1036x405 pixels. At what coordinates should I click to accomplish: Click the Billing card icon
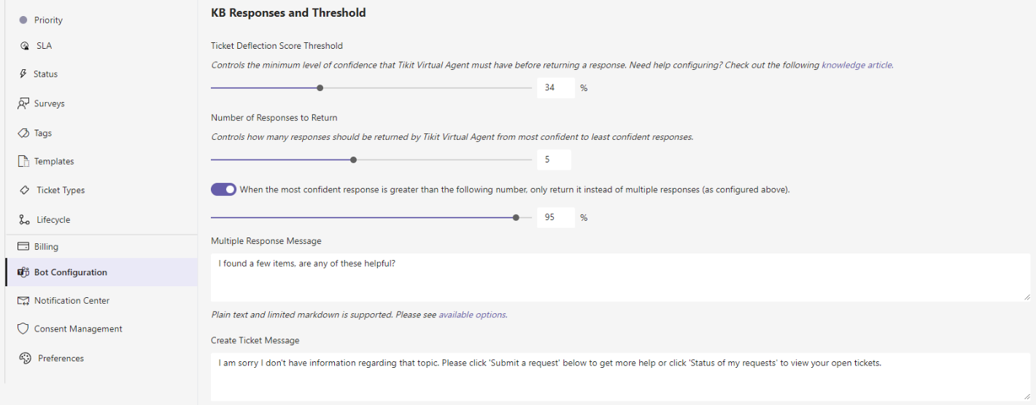23,247
